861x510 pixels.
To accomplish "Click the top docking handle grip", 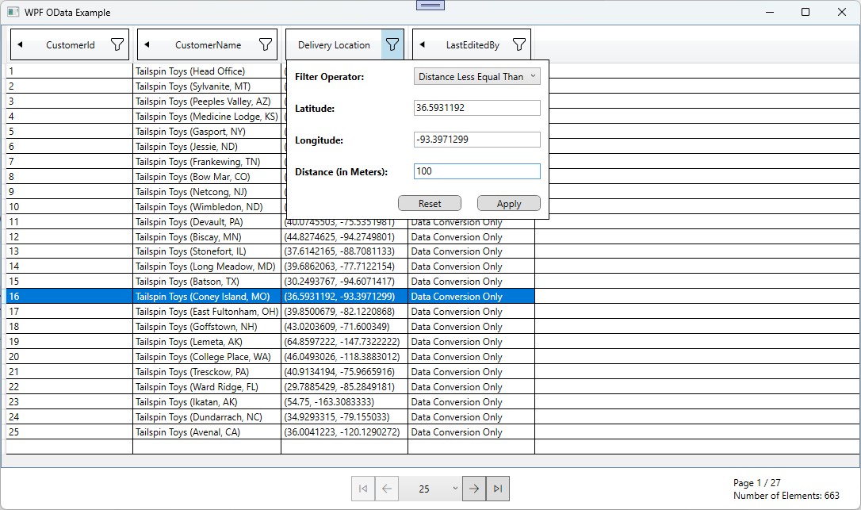I will (430, 5).
